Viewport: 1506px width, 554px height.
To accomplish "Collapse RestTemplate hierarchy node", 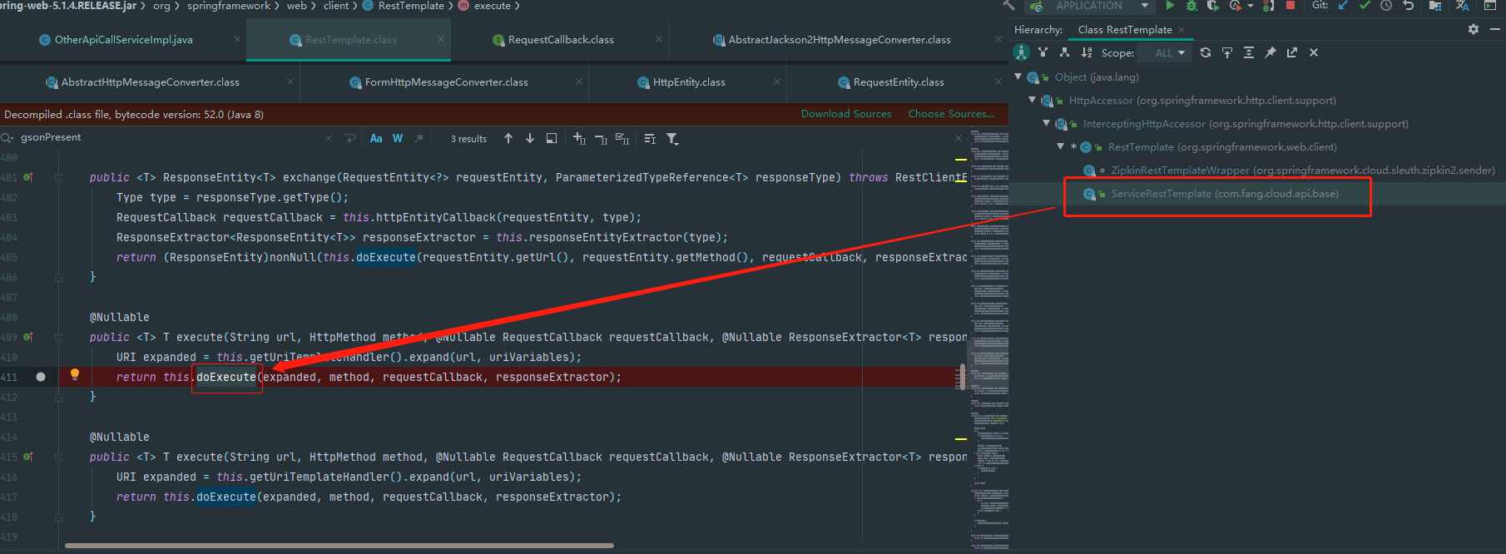I will (1061, 146).
